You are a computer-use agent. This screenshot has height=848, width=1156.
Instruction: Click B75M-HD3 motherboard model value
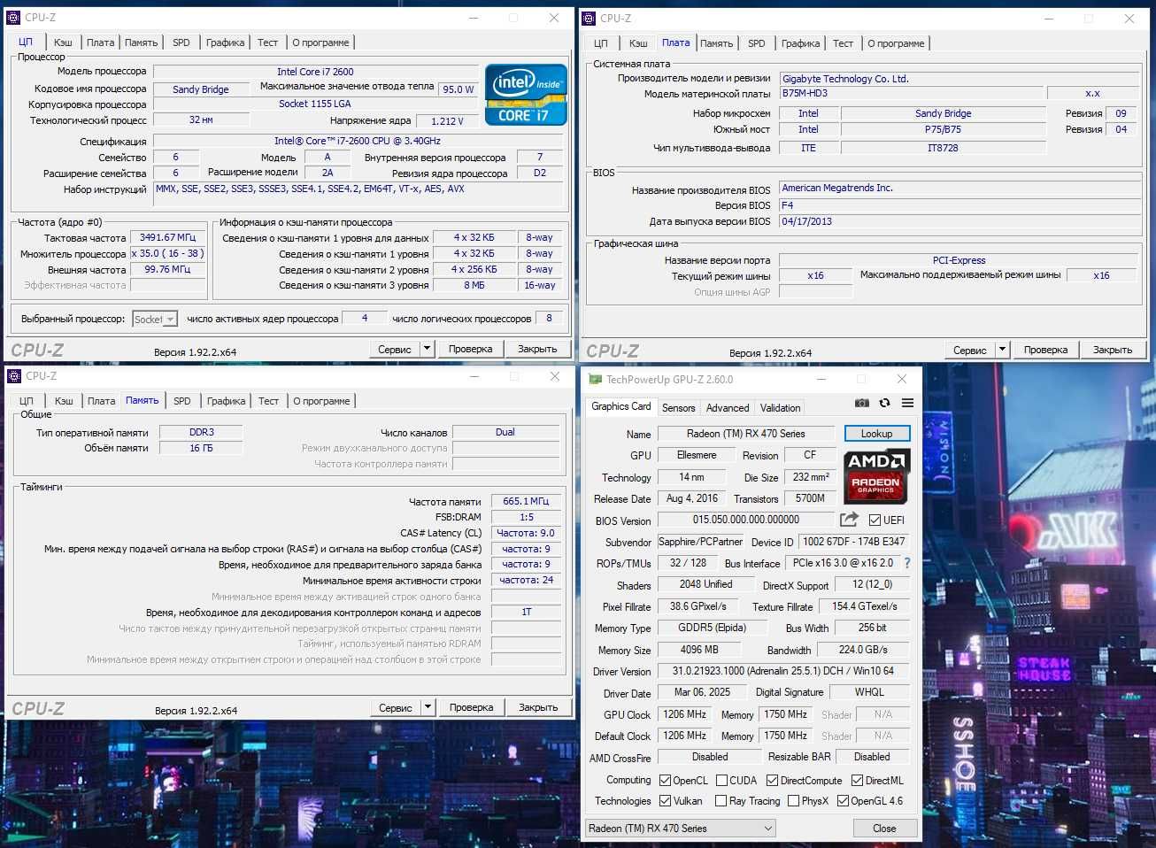912,93
